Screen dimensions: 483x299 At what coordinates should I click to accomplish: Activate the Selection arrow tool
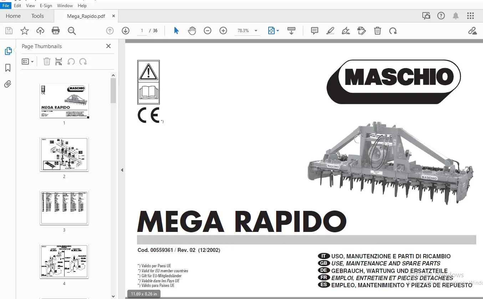176,31
